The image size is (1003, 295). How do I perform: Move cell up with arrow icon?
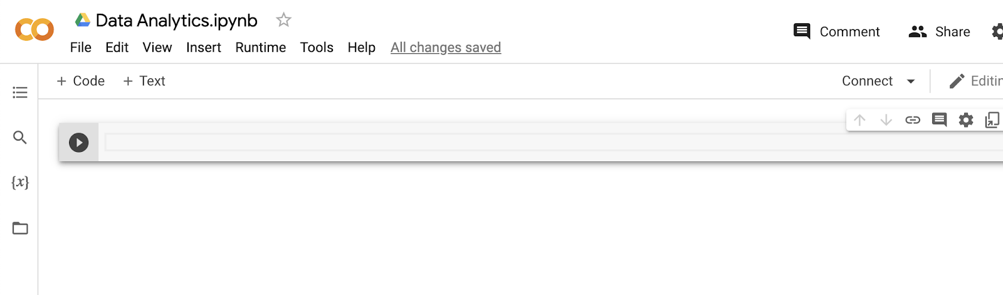859,120
